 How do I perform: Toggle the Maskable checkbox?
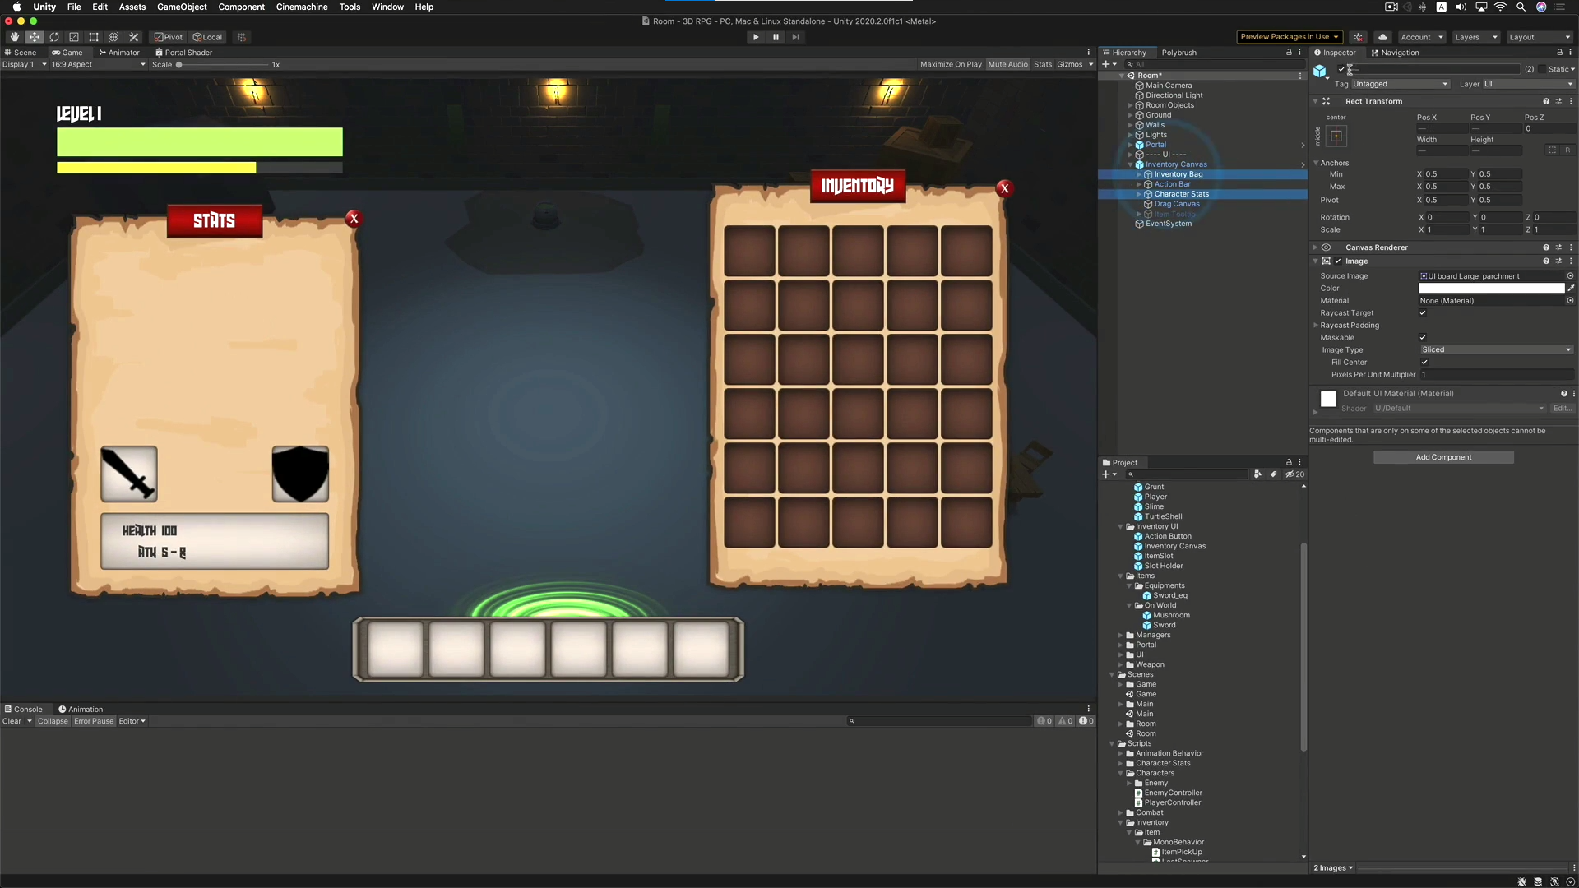click(1423, 338)
